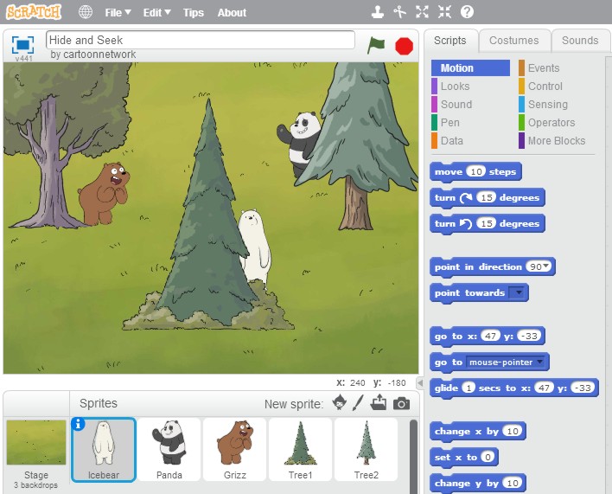The image size is (612, 494).
Task: Click the y value in go to block
Action: click(529, 336)
